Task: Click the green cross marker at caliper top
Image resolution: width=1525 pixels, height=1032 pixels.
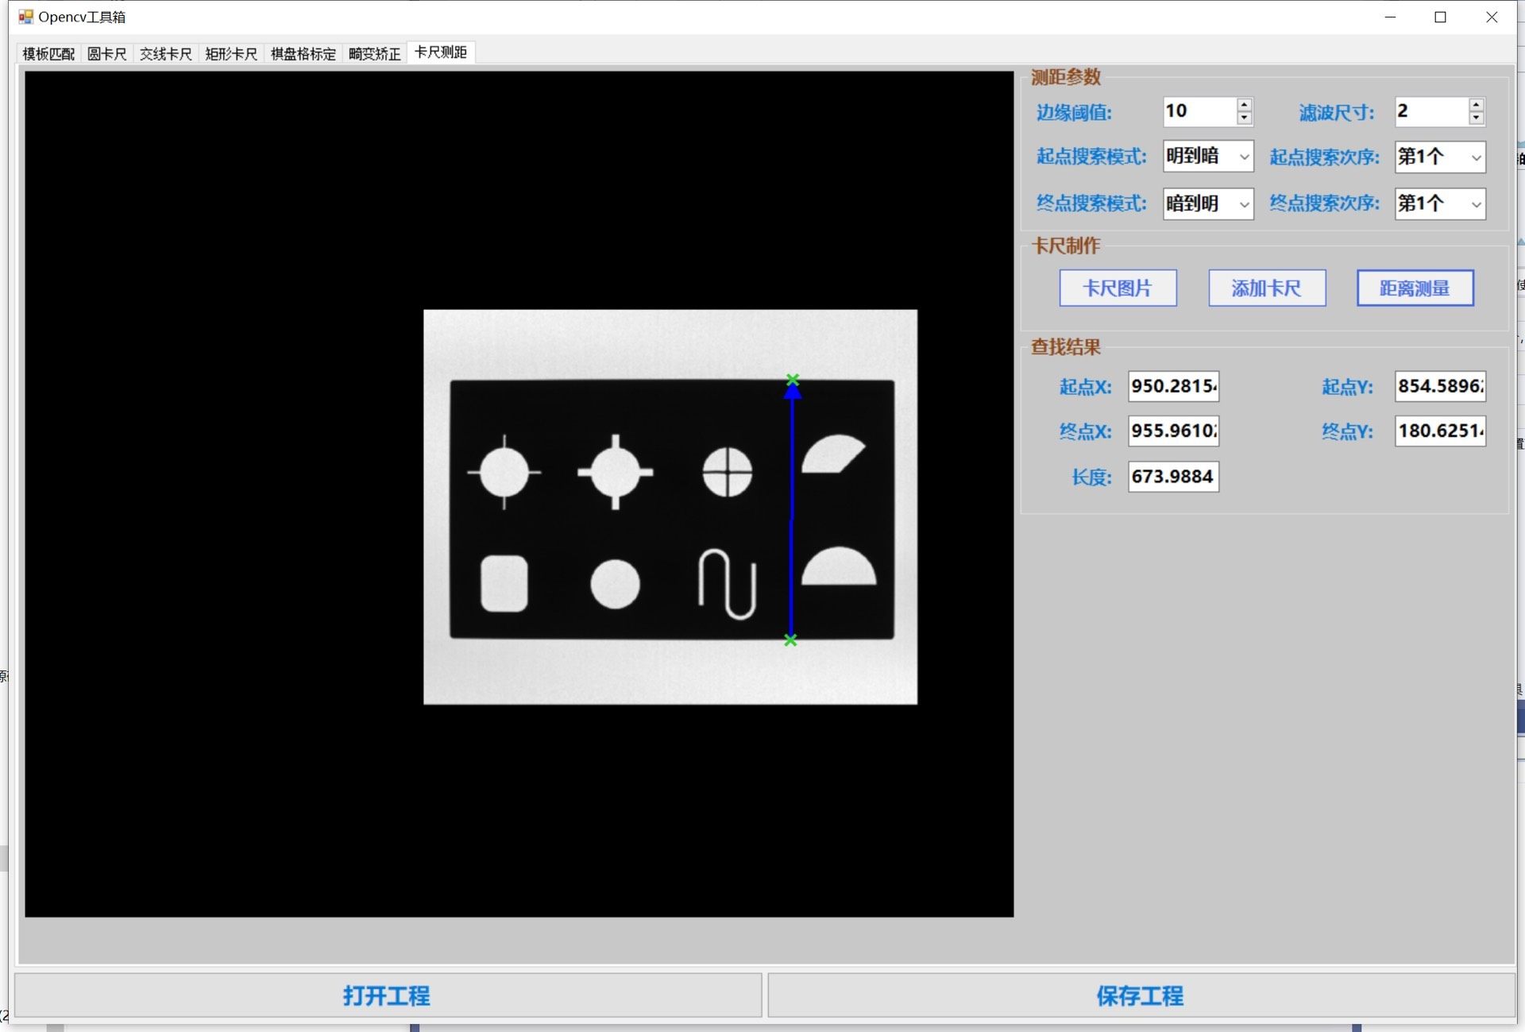Action: coord(793,380)
